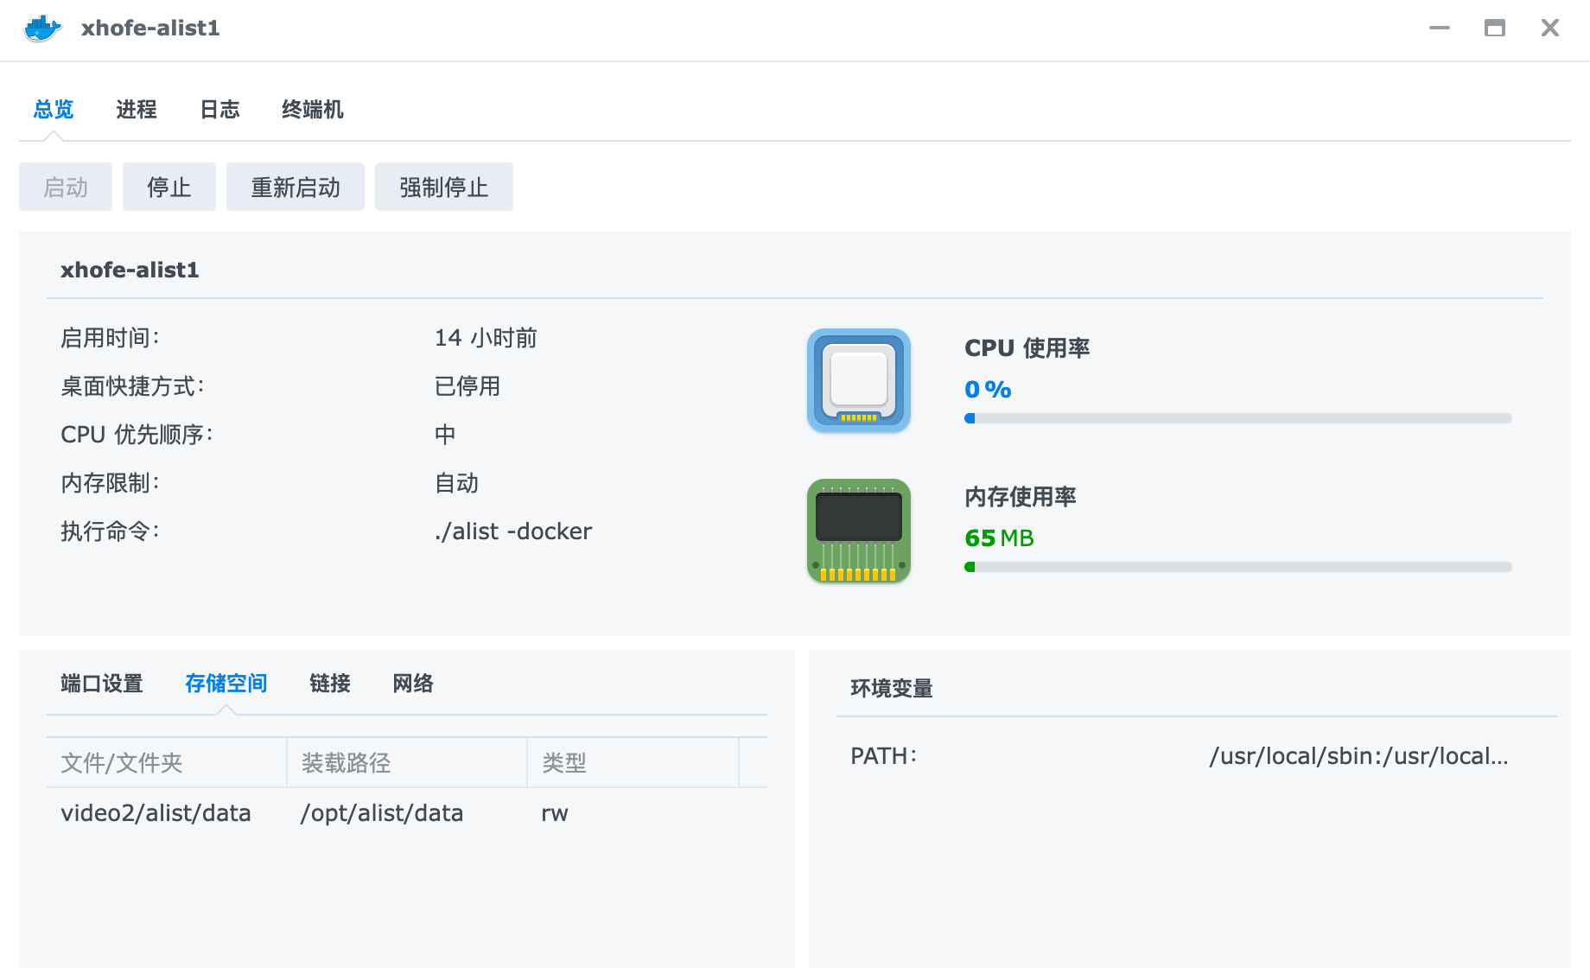
Task: Select the 链接 sub-tab
Action: pyautogui.click(x=330, y=684)
